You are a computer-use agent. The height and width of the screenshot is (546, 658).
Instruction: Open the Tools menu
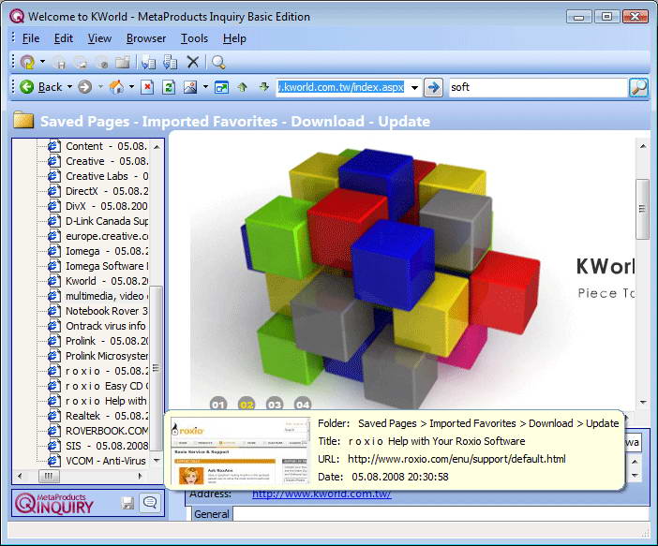point(194,38)
